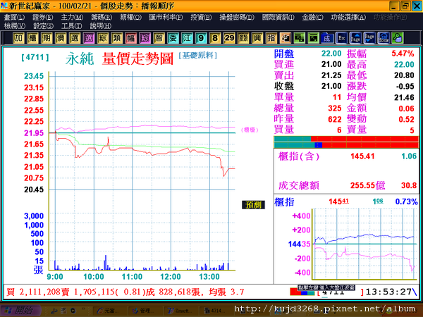Click the 類 toolbar button
Image resolution: width=423 pixels, height=317 pixels.
tap(117, 38)
